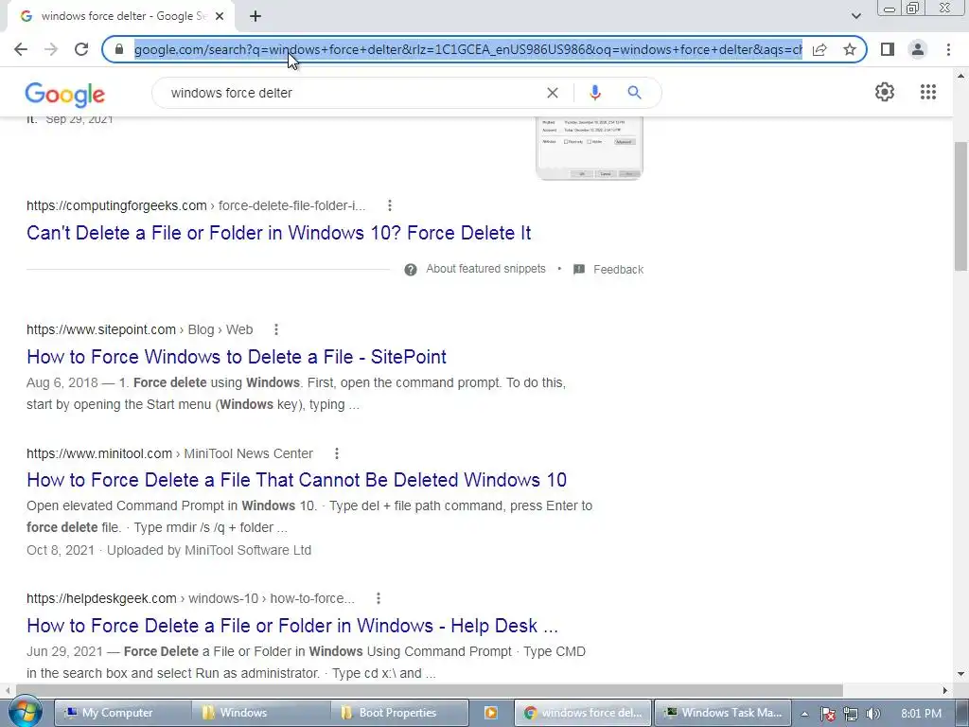Select the Chrome taskbar window
This screenshot has width=969, height=727.
tap(583, 713)
